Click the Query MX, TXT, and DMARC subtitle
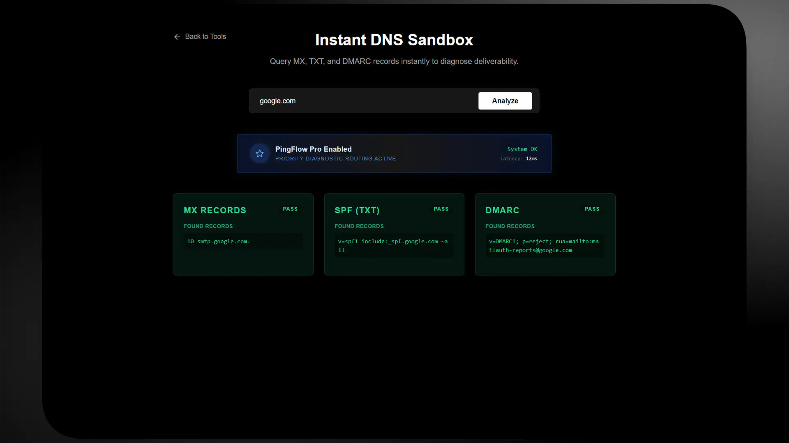The width and height of the screenshot is (789, 443). click(394, 62)
